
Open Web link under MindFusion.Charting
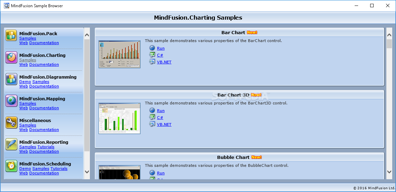point(23,64)
